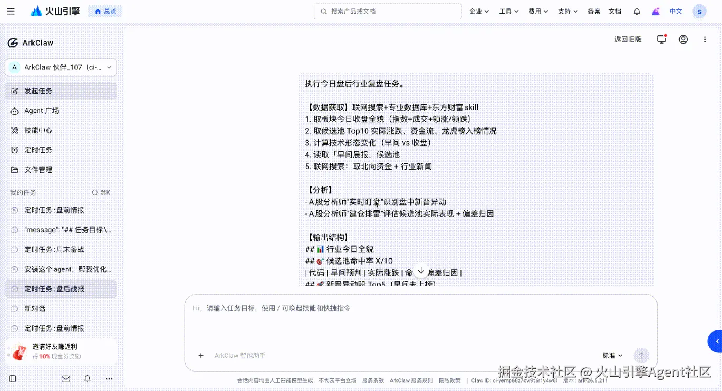Expand the ArkClaw 伙伴_107 selector
Viewport: 722px width, 391px height.
[x=61, y=67]
